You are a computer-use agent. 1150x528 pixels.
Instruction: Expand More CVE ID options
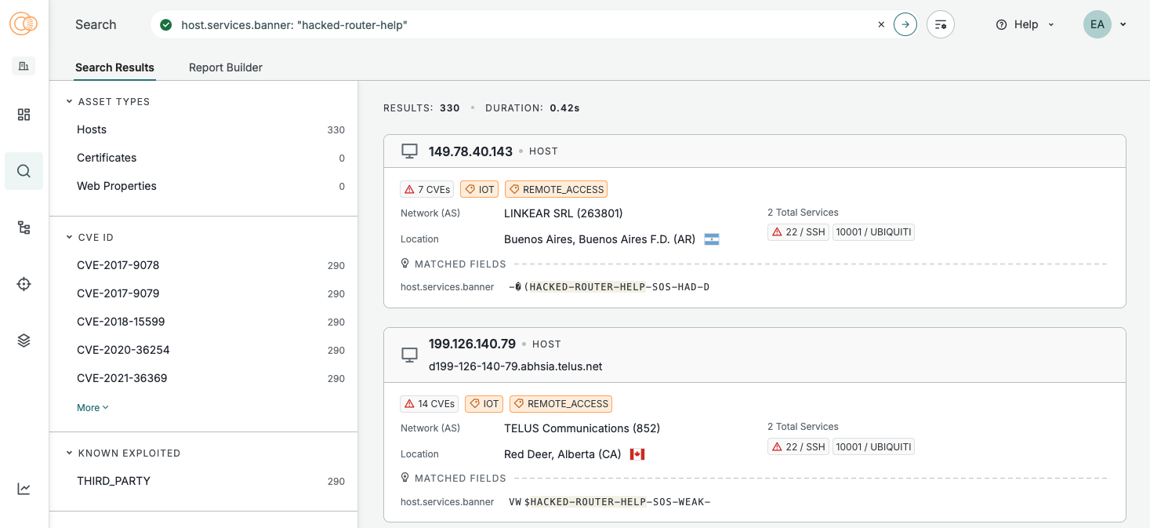pos(93,408)
